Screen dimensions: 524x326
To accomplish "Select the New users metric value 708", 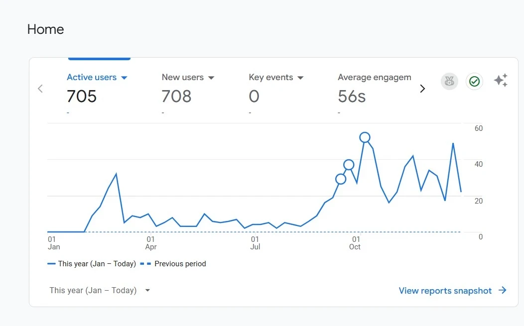I will tap(176, 96).
